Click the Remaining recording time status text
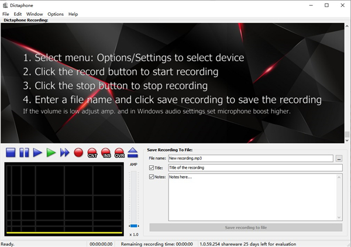The height and width of the screenshot is (247, 351). click(157, 244)
